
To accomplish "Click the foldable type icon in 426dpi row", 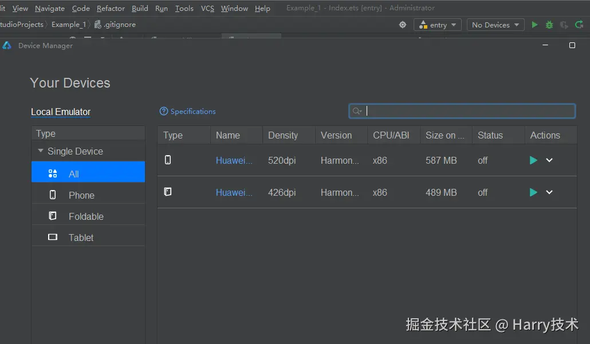I will (x=168, y=192).
